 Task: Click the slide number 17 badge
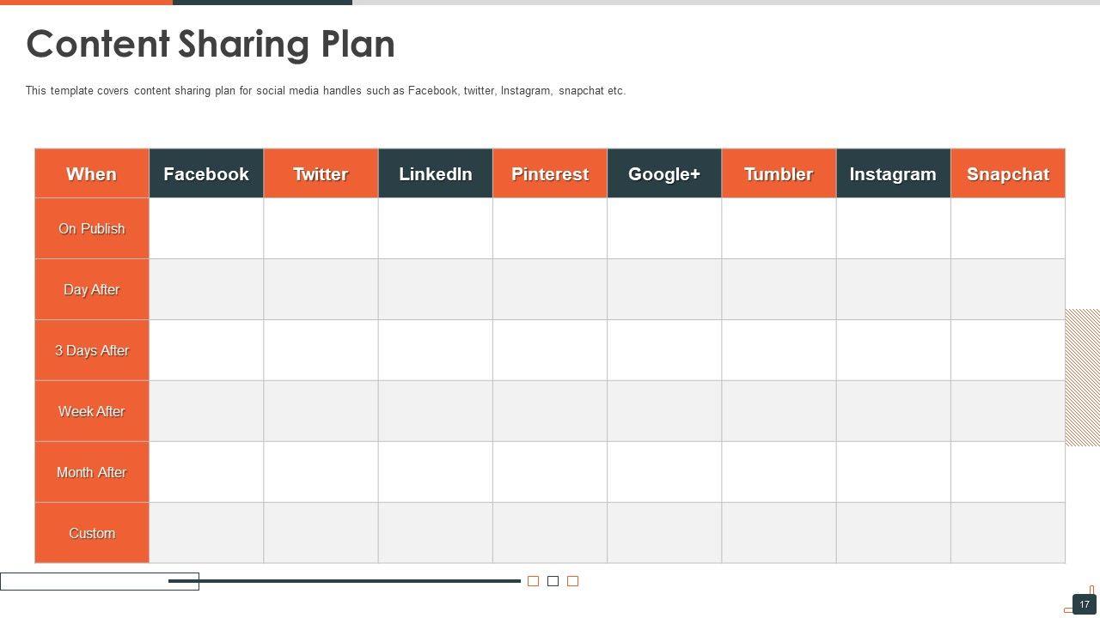tap(1084, 604)
